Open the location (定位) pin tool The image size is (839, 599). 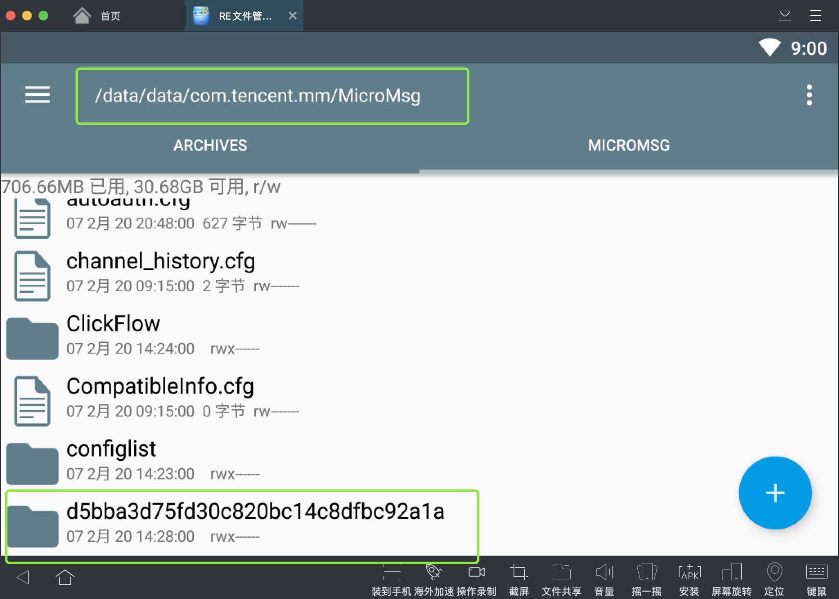[x=774, y=572]
